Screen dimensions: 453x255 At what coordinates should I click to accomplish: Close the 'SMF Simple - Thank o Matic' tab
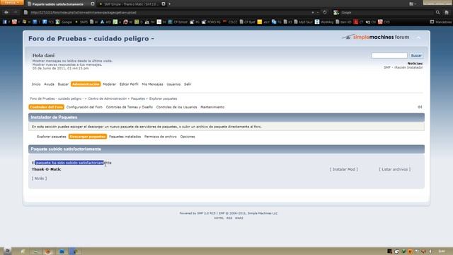(164, 4)
